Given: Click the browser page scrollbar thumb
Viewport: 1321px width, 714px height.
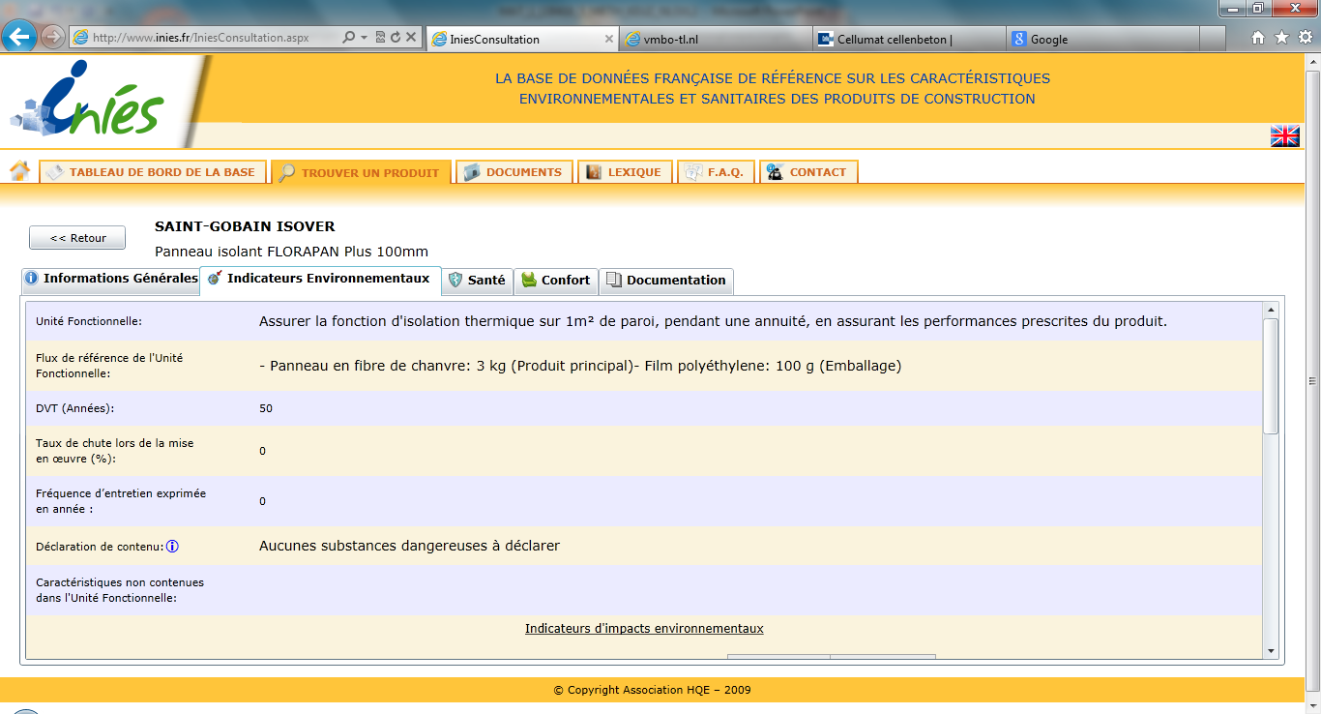Looking at the screenshot, I should click(1312, 381).
